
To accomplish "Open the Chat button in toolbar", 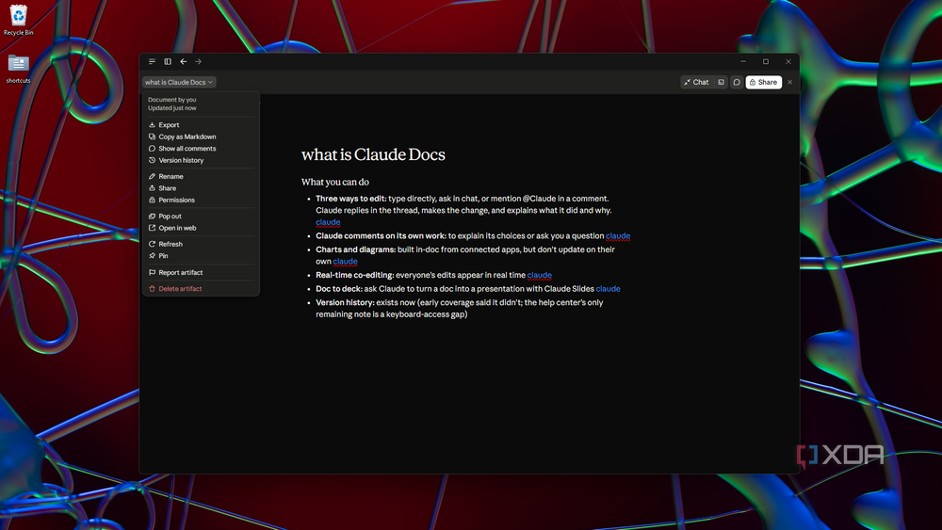I will [696, 82].
